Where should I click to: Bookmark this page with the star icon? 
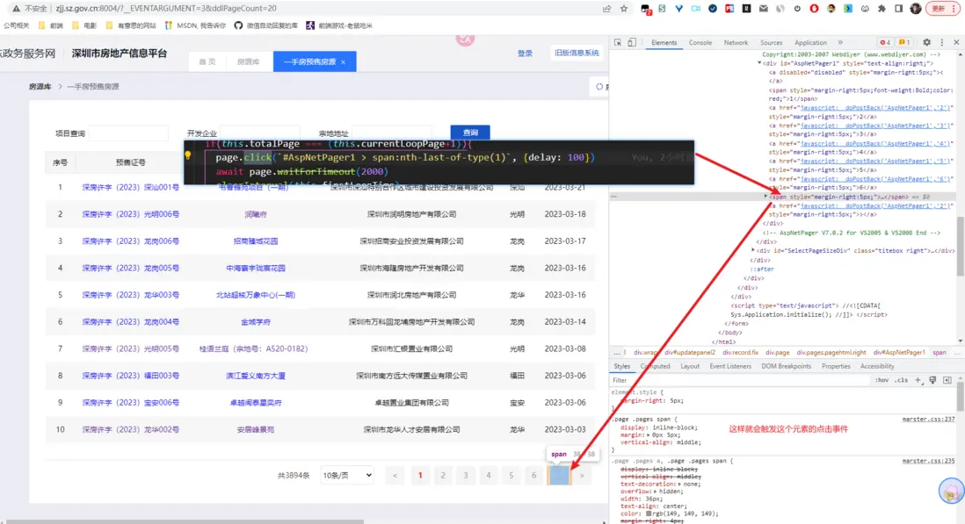[x=624, y=9]
